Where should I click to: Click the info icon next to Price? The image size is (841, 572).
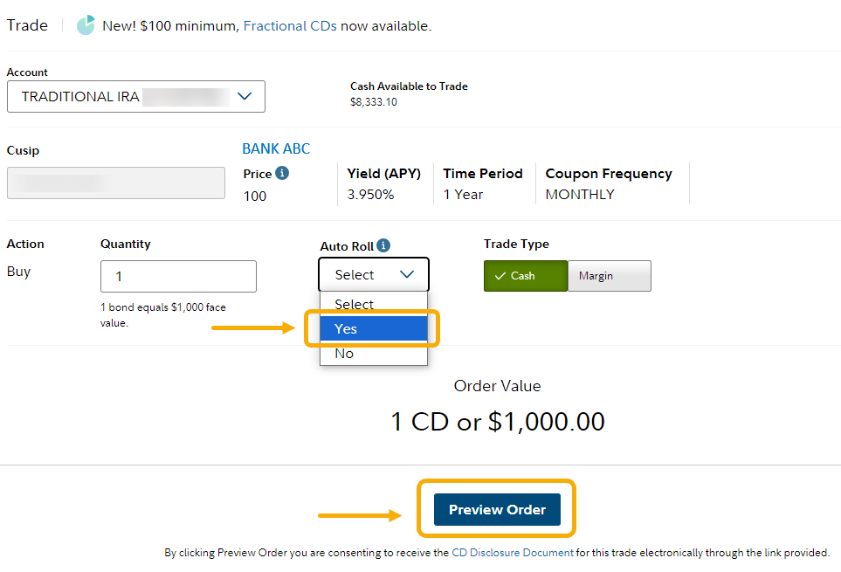tap(282, 173)
